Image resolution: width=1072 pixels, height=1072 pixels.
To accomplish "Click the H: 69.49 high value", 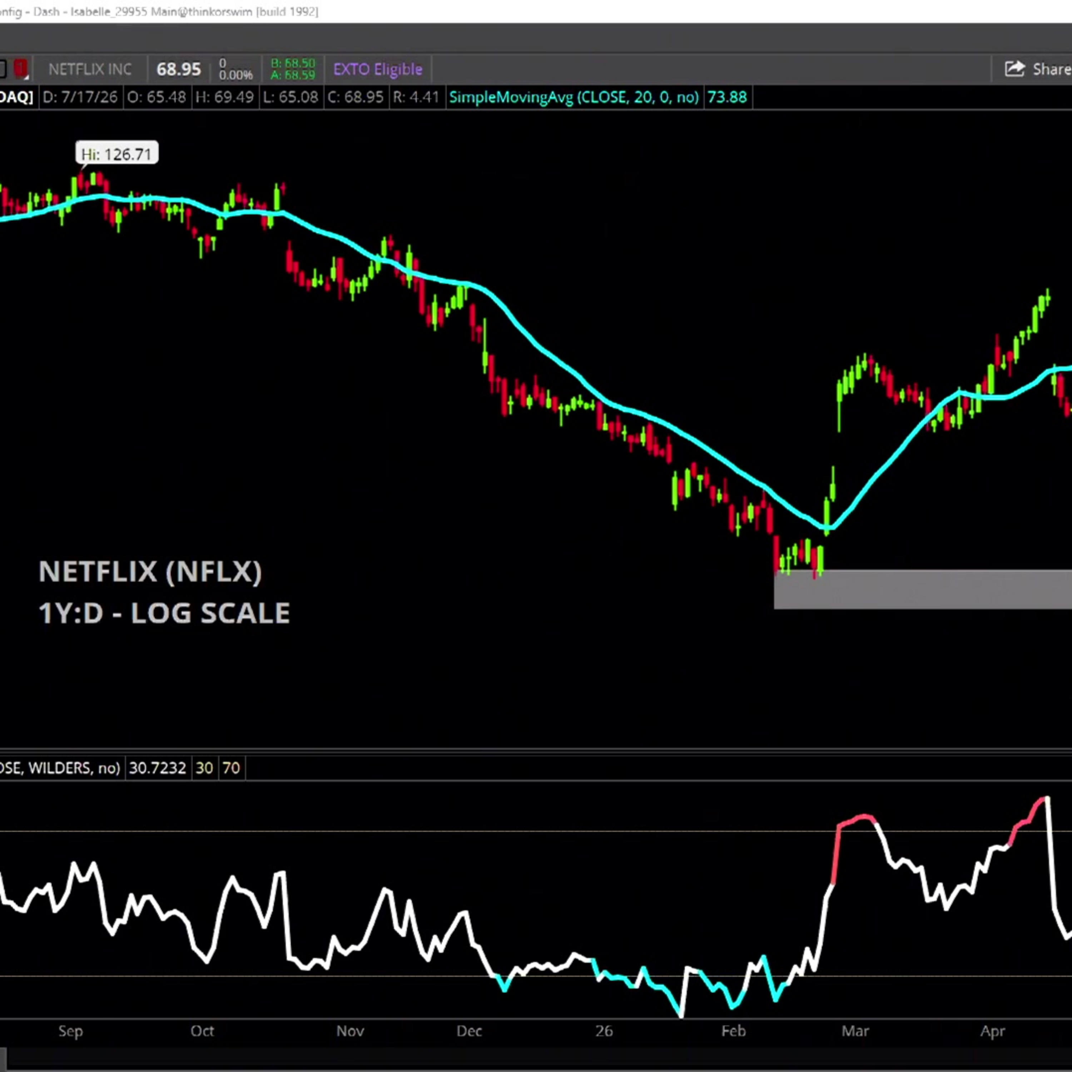I will [x=225, y=98].
